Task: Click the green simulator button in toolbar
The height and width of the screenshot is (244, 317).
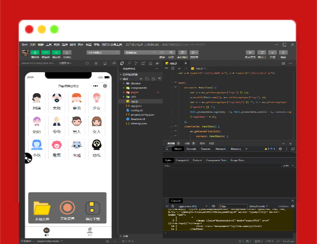Action: 35,52
